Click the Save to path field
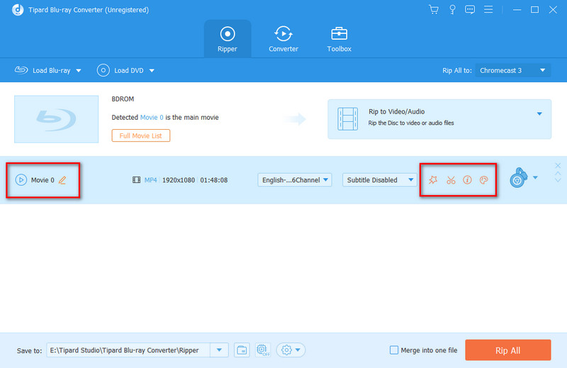The image size is (567, 368). (x=128, y=350)
